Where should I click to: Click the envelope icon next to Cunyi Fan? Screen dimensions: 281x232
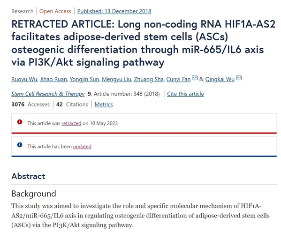195,78
